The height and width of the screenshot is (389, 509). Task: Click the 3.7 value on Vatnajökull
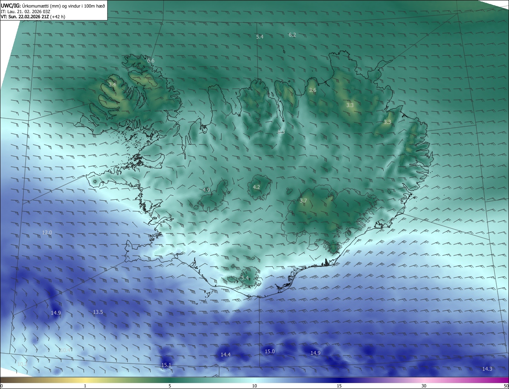click(x=303, y=201)
